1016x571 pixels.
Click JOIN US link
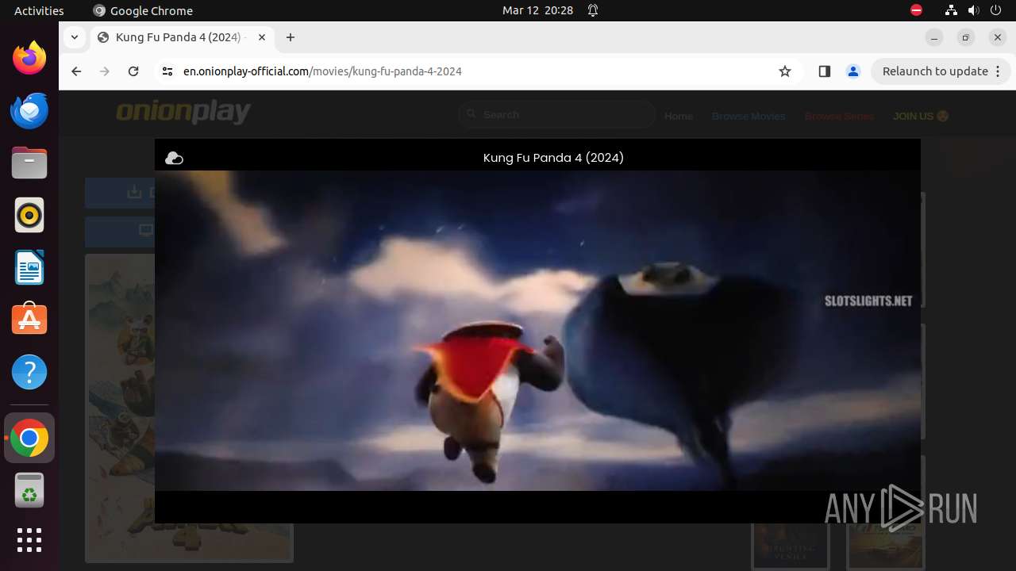(921, 116)
